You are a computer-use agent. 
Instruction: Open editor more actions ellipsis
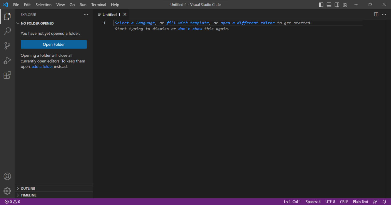(x=384, y=14)
